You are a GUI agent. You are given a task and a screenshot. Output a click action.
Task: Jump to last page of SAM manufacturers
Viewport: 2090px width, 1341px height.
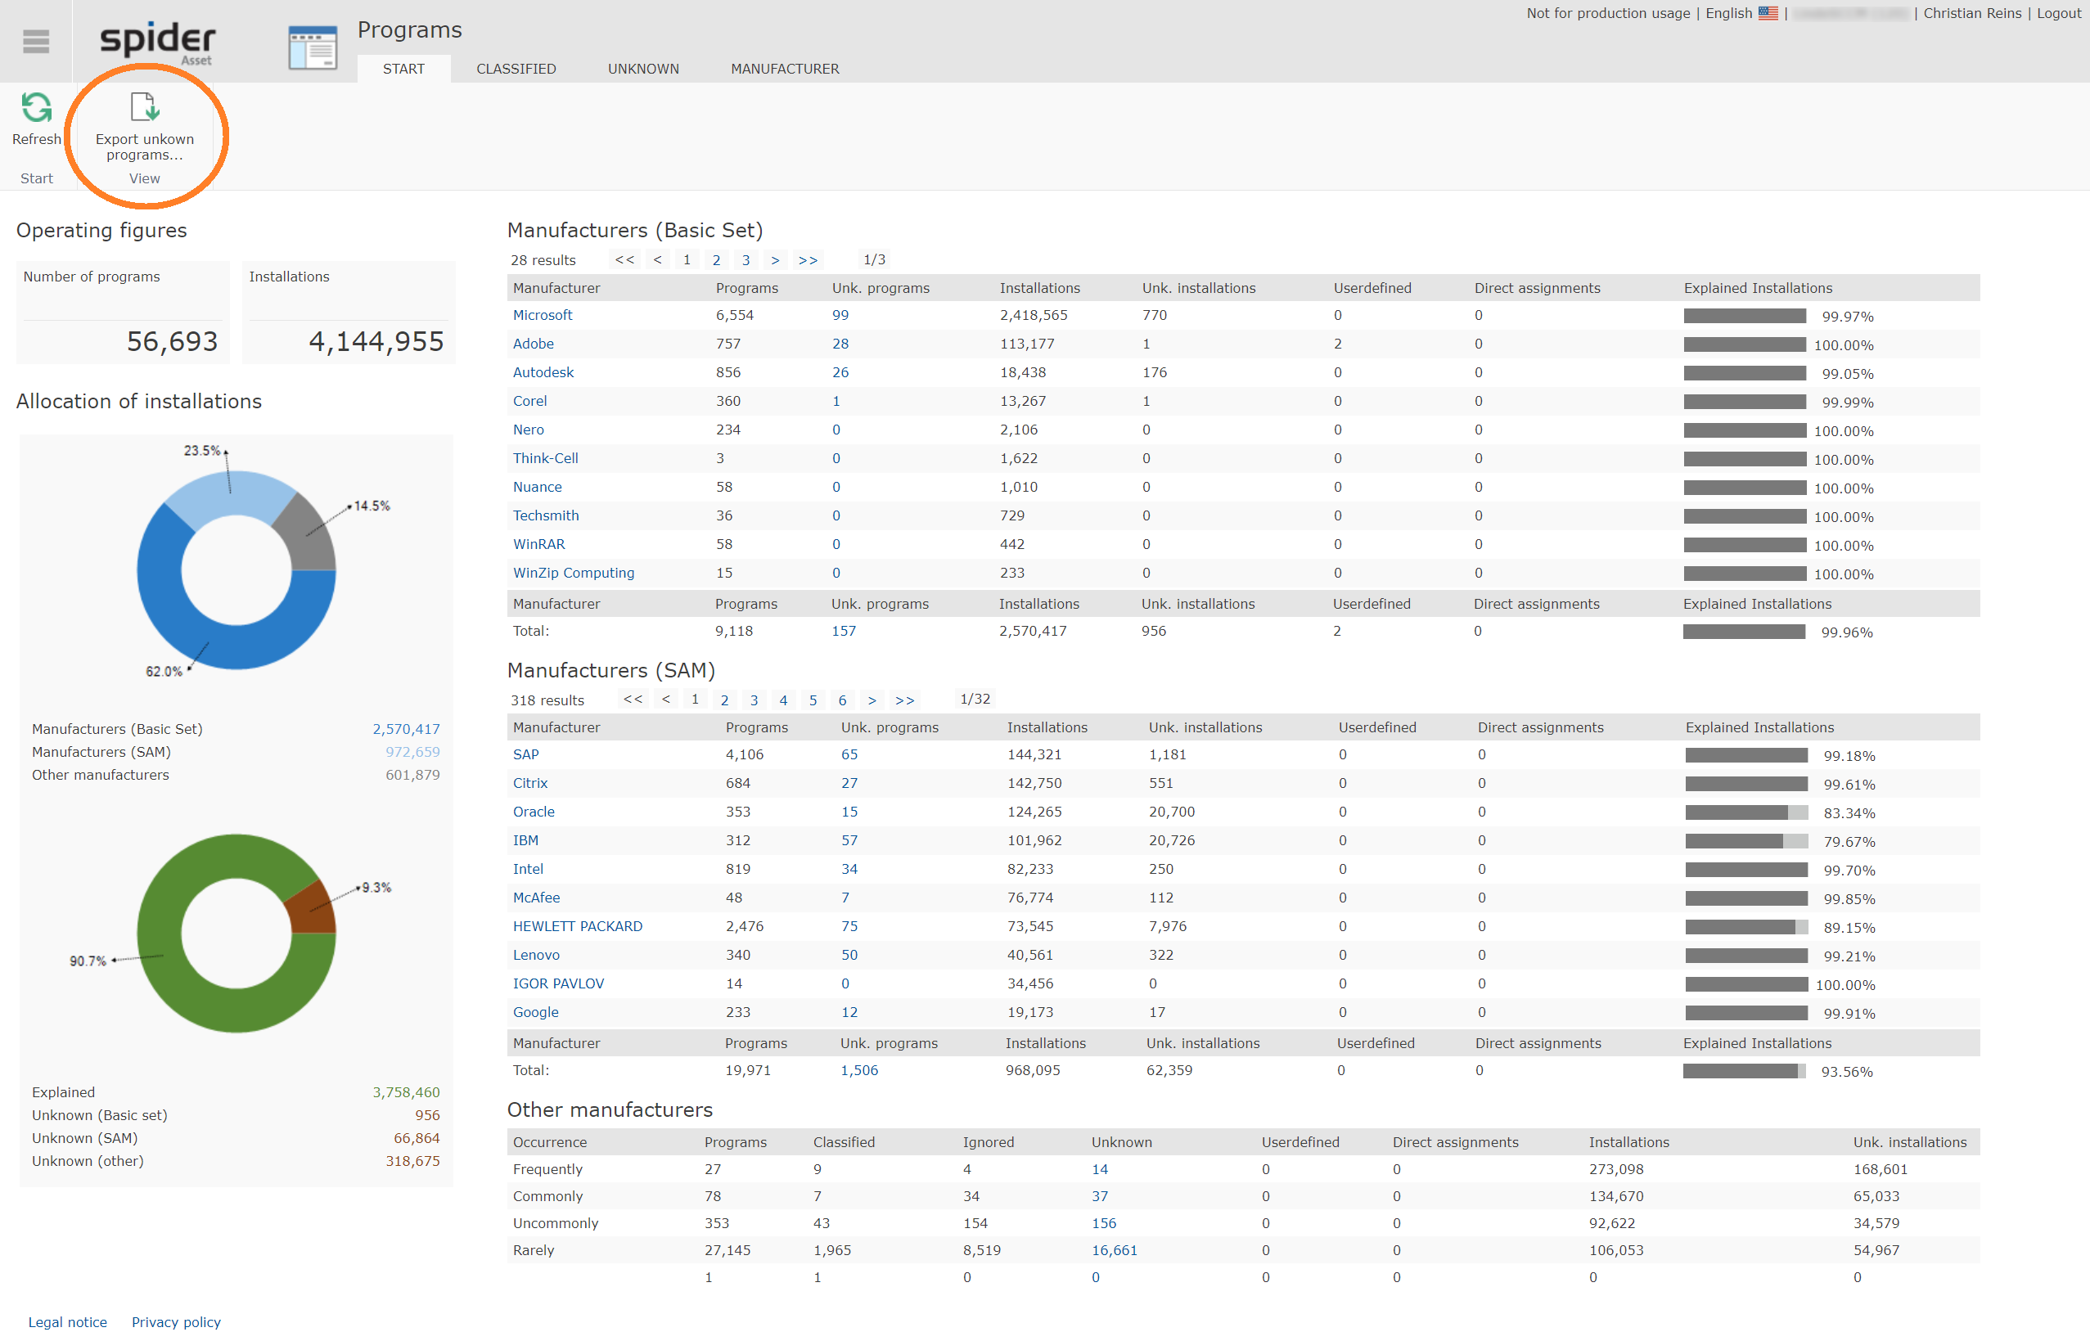pos(905,700)
